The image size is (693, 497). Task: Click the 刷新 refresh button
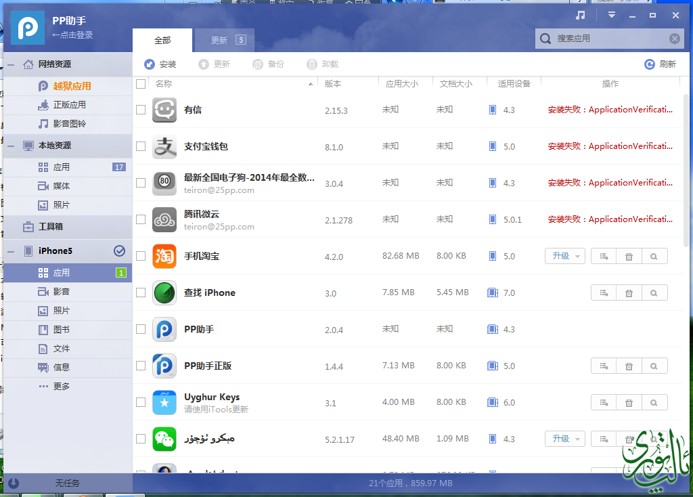click(x=660, y=64)
